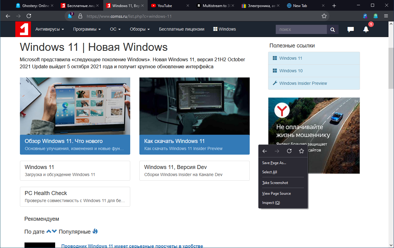Open the Windows 11 link under Полезные ссылки

pyautogui.click(x=314, y=58)
